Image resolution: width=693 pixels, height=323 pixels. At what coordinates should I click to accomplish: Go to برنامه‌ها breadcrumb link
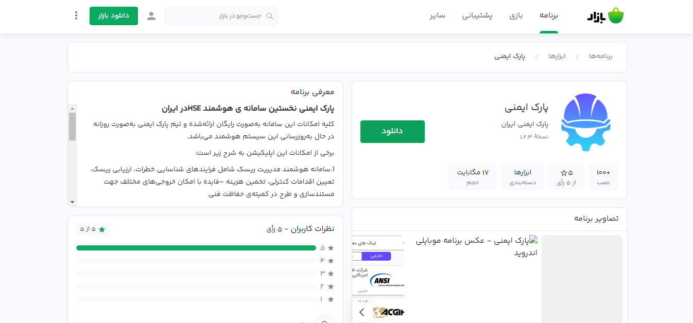tap(601, 56)
